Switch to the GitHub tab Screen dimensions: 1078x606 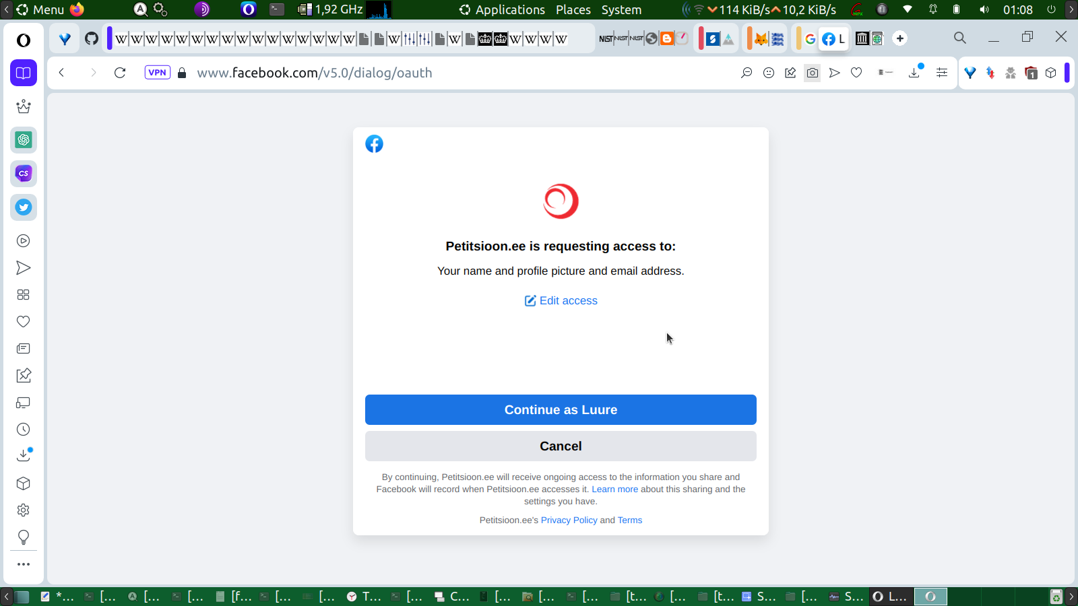coord(92,38)
